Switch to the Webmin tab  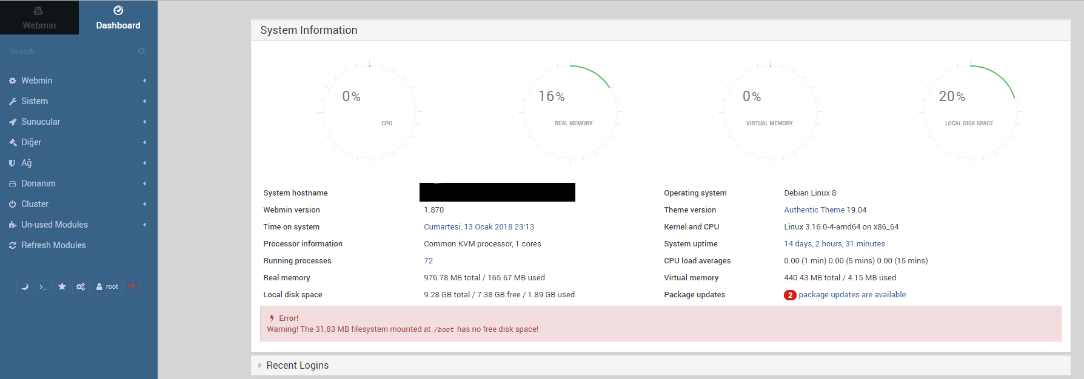click(39, 18)
